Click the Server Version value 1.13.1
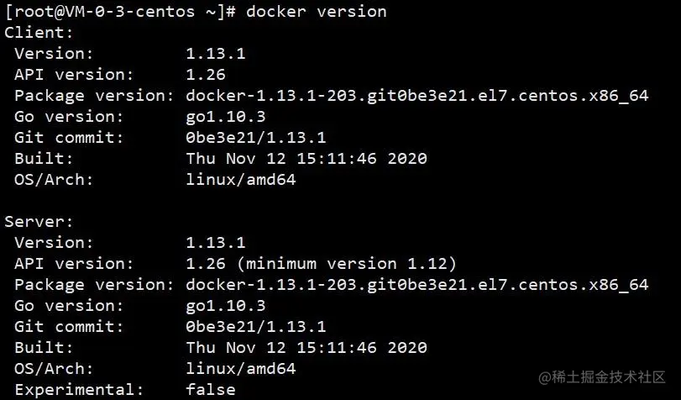This screenshot has height=400, width=681. click(216, 243)
